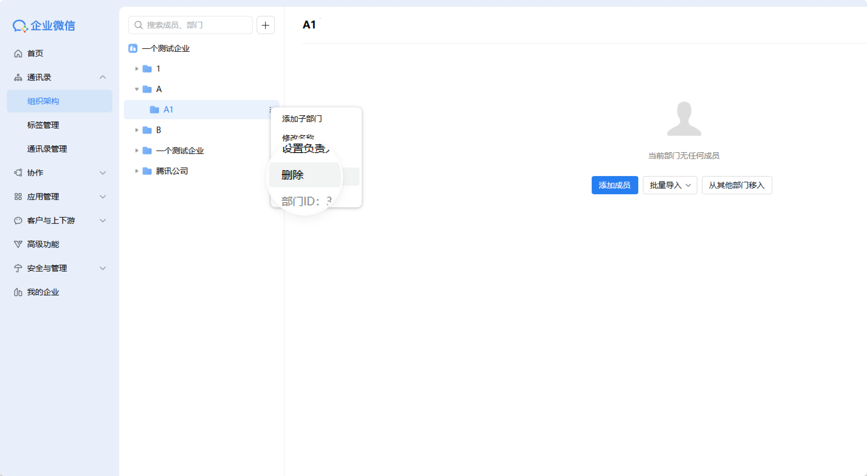Click the 安全与管理 umbrella icon
Screen dimensions: 867x476
coord(18,268)
